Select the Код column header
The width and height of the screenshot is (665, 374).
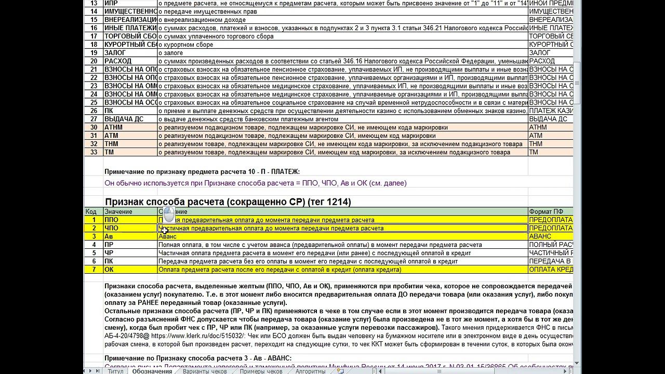(94, 211)
